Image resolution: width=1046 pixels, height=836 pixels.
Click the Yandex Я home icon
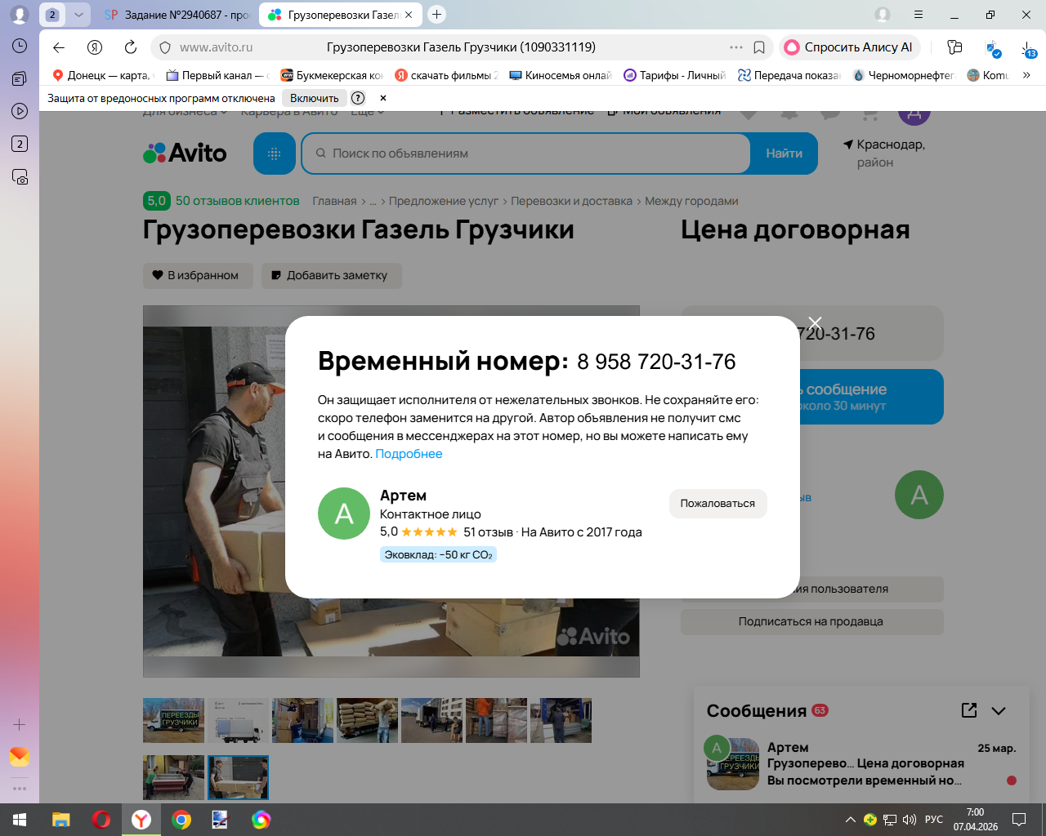click(95, 47)
